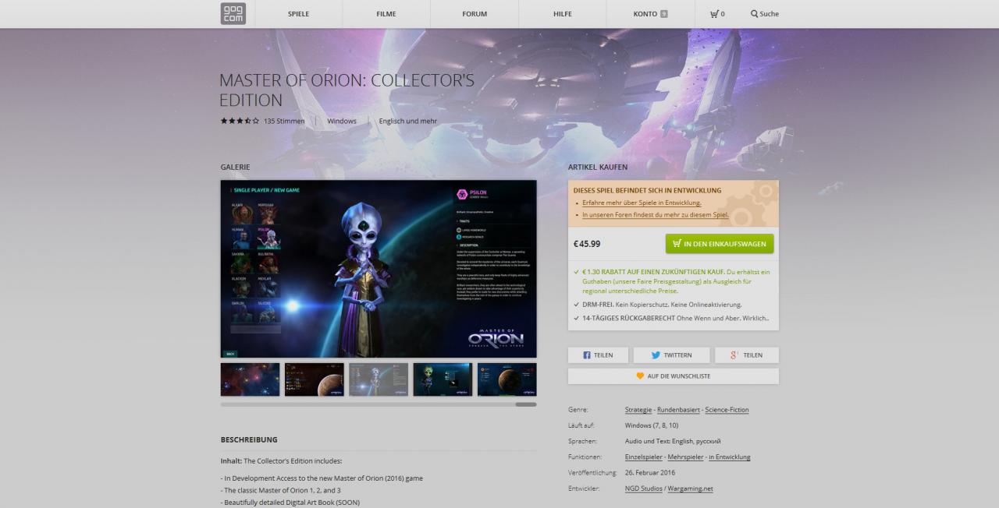Click the Science-Fiction genre link
The width and height of the screenshot is (999, 508).
pyautogui.click(x=726, y=410)
